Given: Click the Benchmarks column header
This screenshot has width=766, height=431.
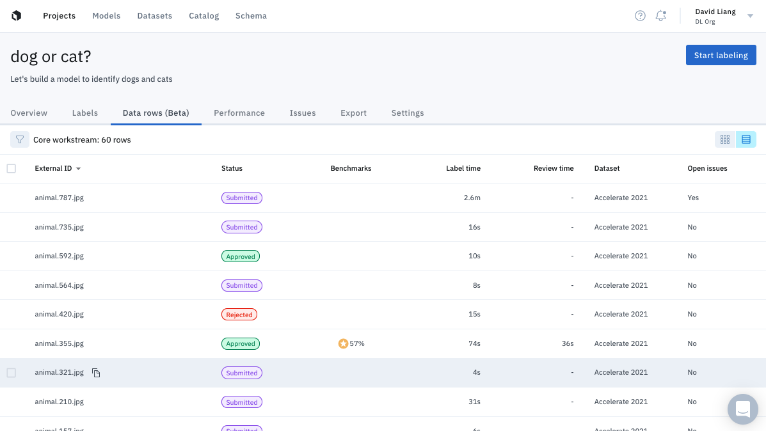Looking at the screenshot, I should tap(351, 168).
